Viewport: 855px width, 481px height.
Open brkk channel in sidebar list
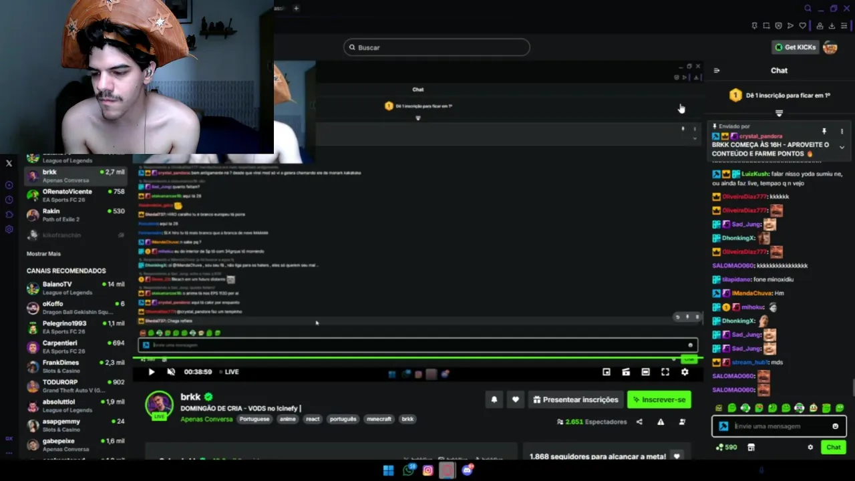[75, 176]
